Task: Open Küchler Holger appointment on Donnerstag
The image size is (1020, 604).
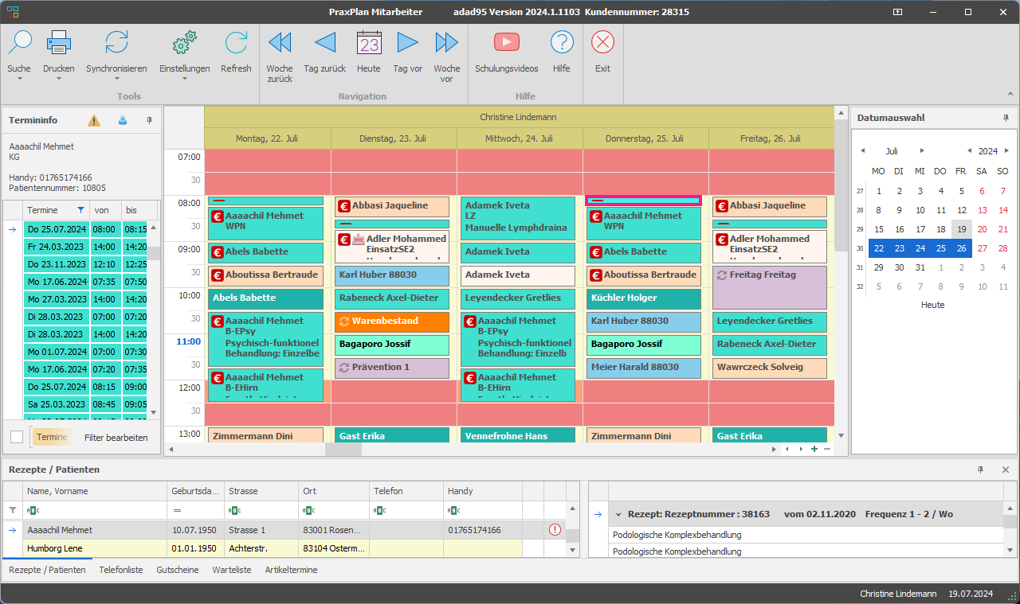Action: point(644,298)
